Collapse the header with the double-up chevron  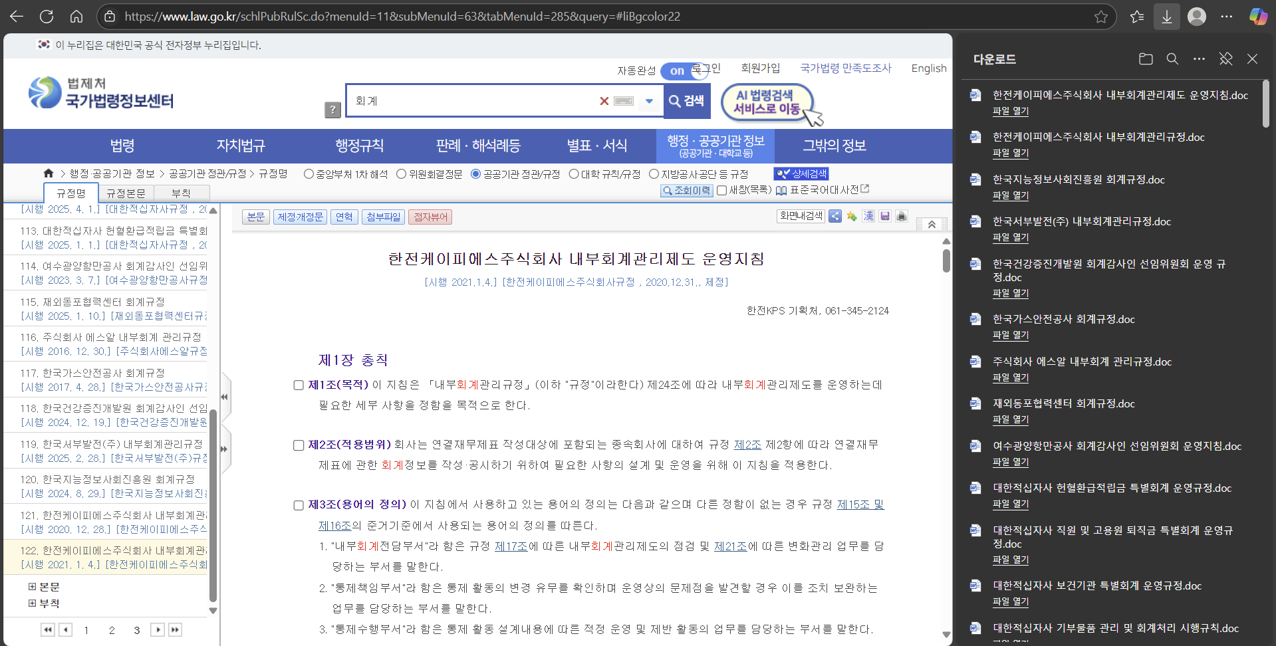tap(932, 225)
